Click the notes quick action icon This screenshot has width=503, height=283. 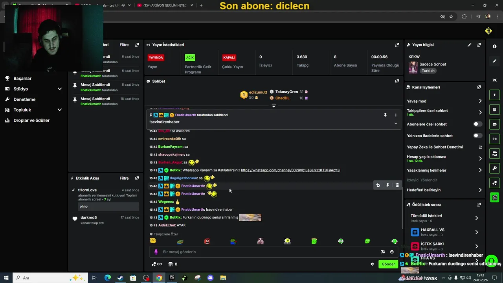pos(494,109)
